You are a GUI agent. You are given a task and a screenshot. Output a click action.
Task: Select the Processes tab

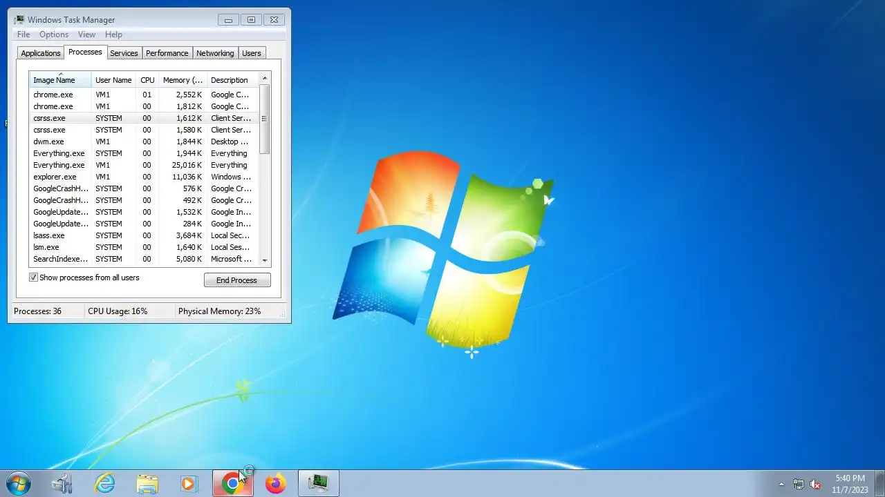[x=85, y=52]
